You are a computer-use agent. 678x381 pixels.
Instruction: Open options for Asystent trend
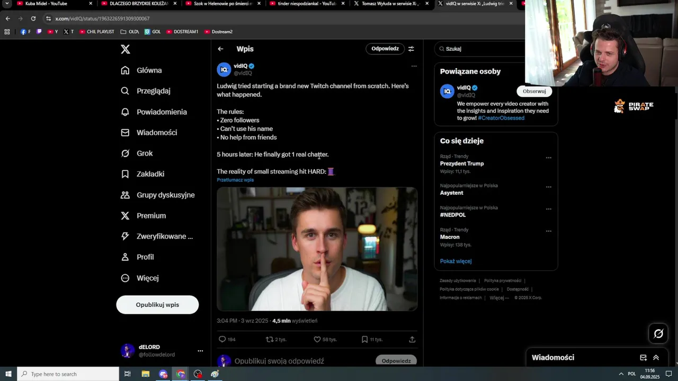(548, 187)
